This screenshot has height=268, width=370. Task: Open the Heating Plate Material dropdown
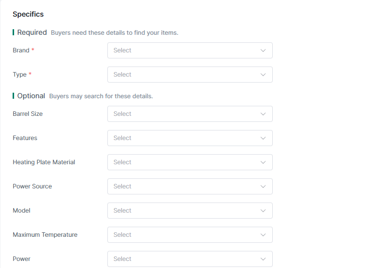(x=190, y=162)
